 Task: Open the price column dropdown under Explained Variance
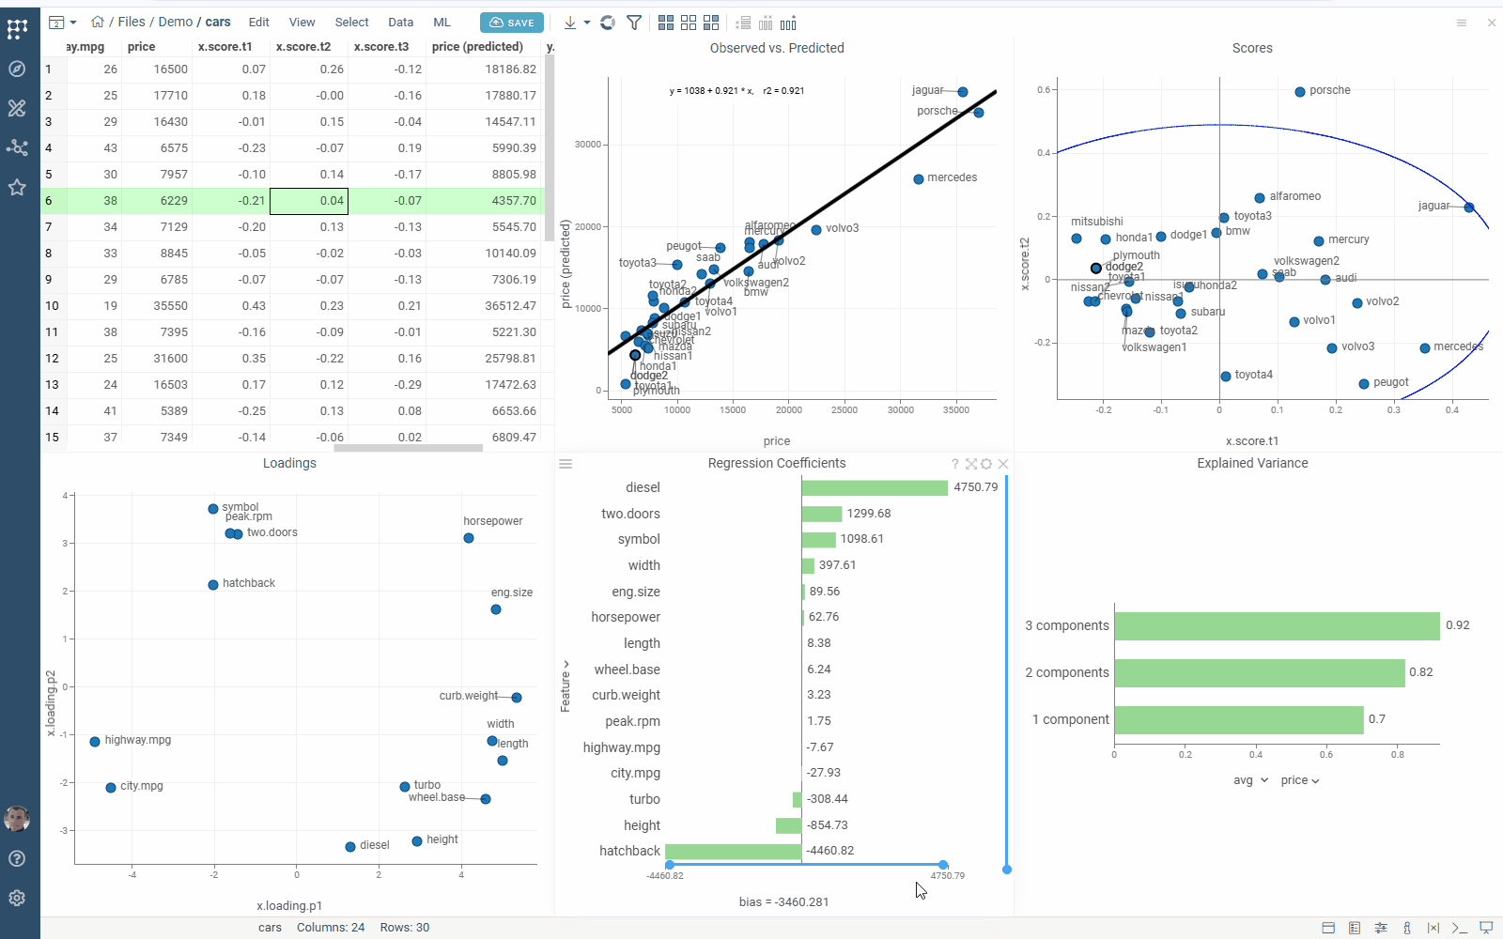pyautogui.click(x=1300, y=780)
